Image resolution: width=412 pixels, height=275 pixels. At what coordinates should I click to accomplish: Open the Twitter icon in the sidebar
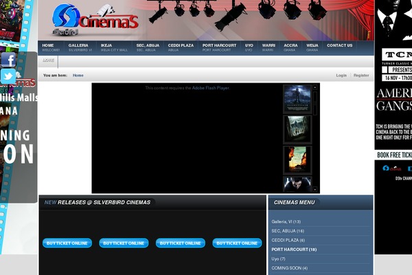coord(8,76)
